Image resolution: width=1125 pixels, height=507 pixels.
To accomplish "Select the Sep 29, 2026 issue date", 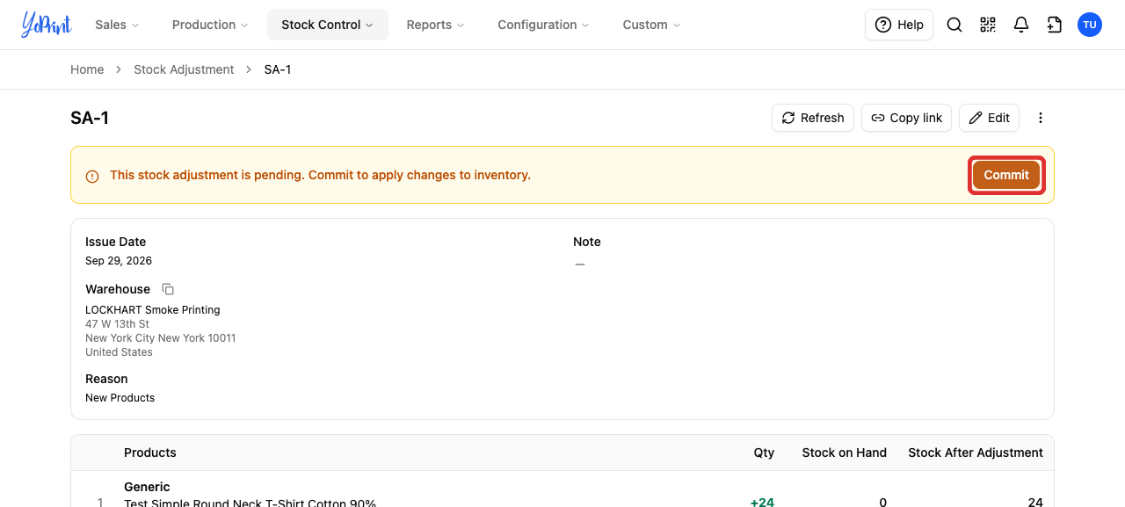I will click(x=119, y=261).
